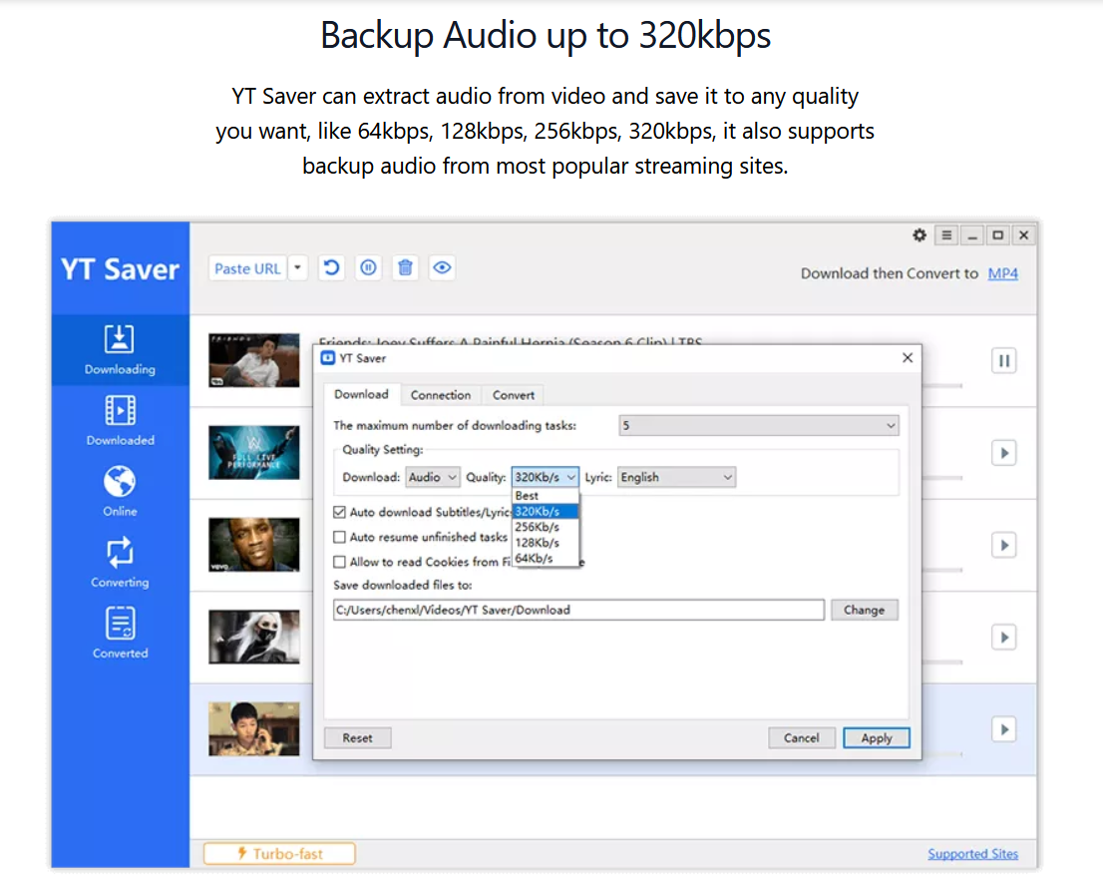Switch to the Download tab
This screenshot has height=875, width=1103.
pyautogui.click(x=361, y=395)
